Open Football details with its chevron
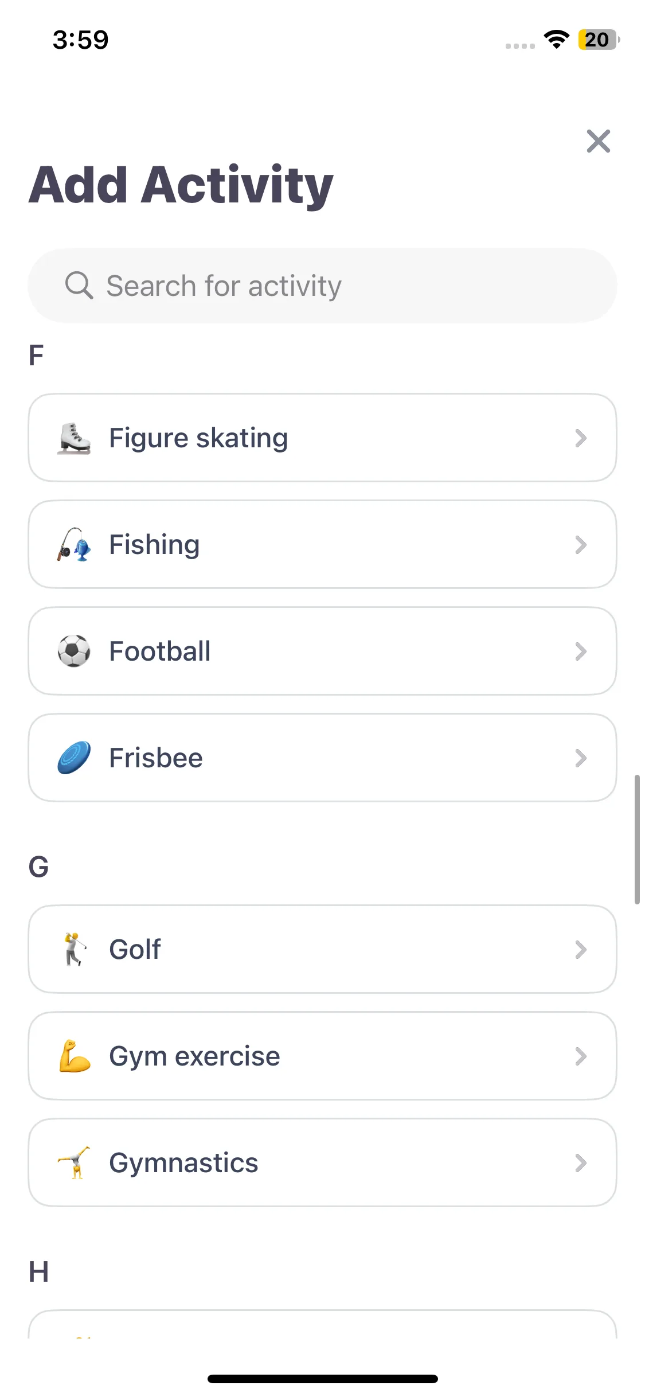Image resolution: width=645 pixels, height=1397 pixels. pyautogui.click(x=581, y=651)
